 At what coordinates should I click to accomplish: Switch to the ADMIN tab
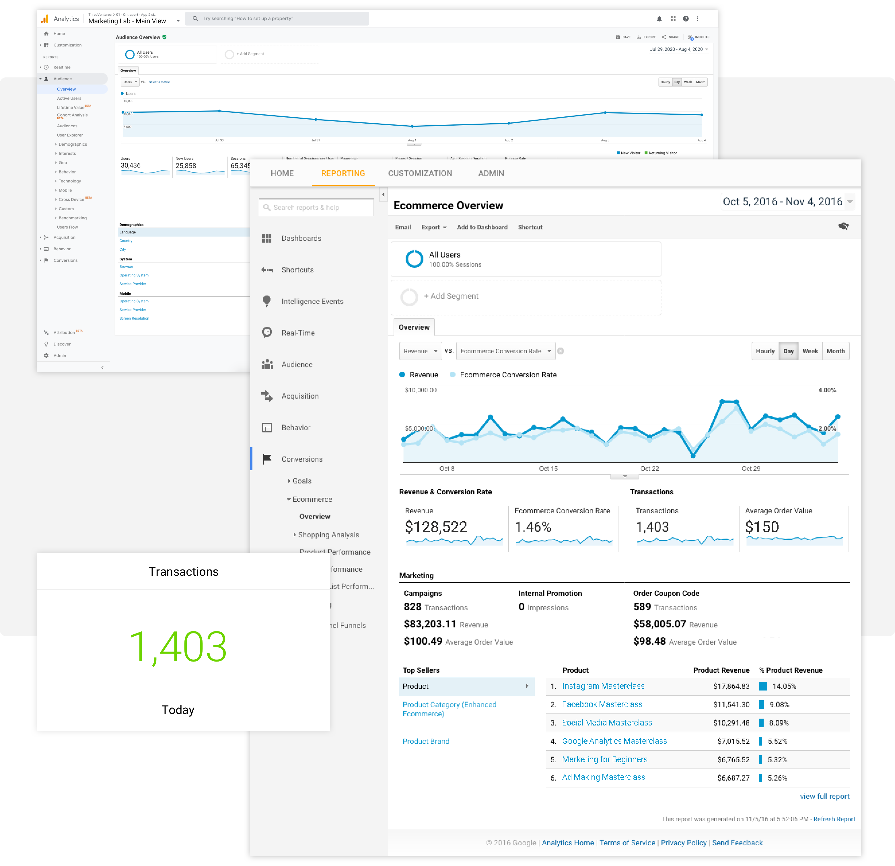click(491, 173)
